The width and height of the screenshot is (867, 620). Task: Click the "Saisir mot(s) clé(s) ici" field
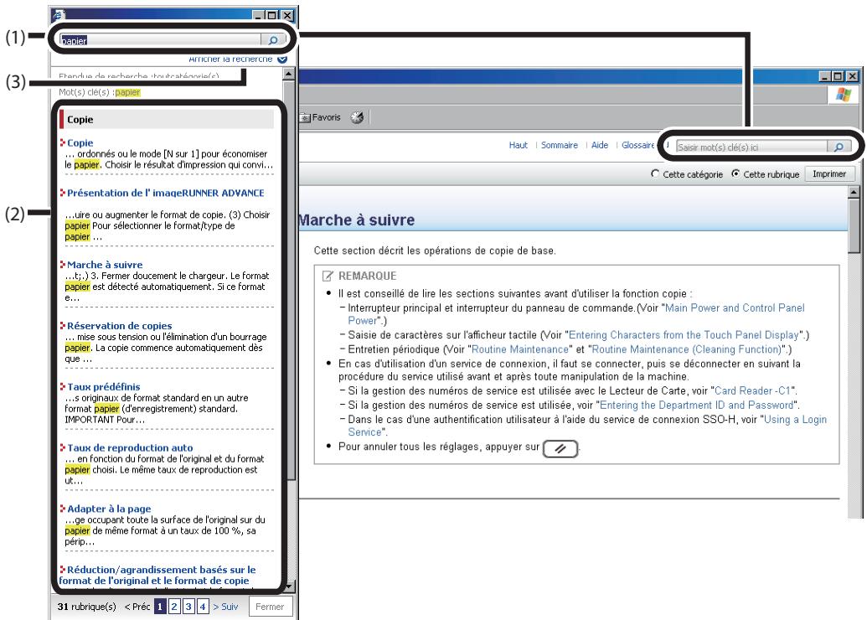(752, 147)
